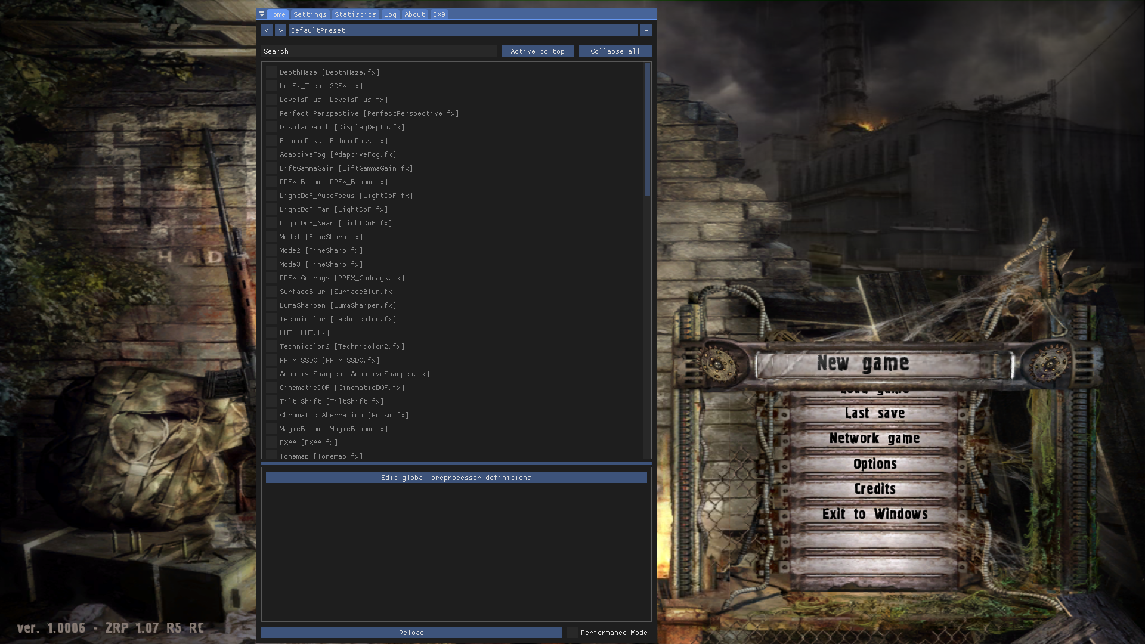
Task: Toggle Tilt Shift effect checkbox
Action: [x=271, y=401]
